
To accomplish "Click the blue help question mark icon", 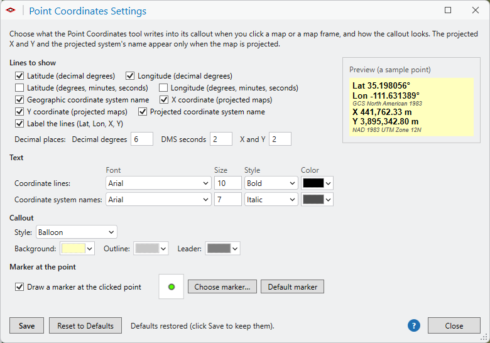I will click(414, 326).
